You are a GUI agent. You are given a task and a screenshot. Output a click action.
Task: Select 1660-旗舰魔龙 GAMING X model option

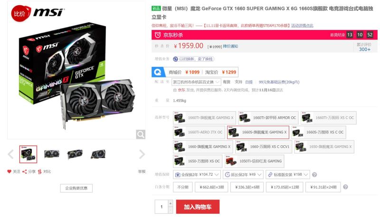(203, 147)
